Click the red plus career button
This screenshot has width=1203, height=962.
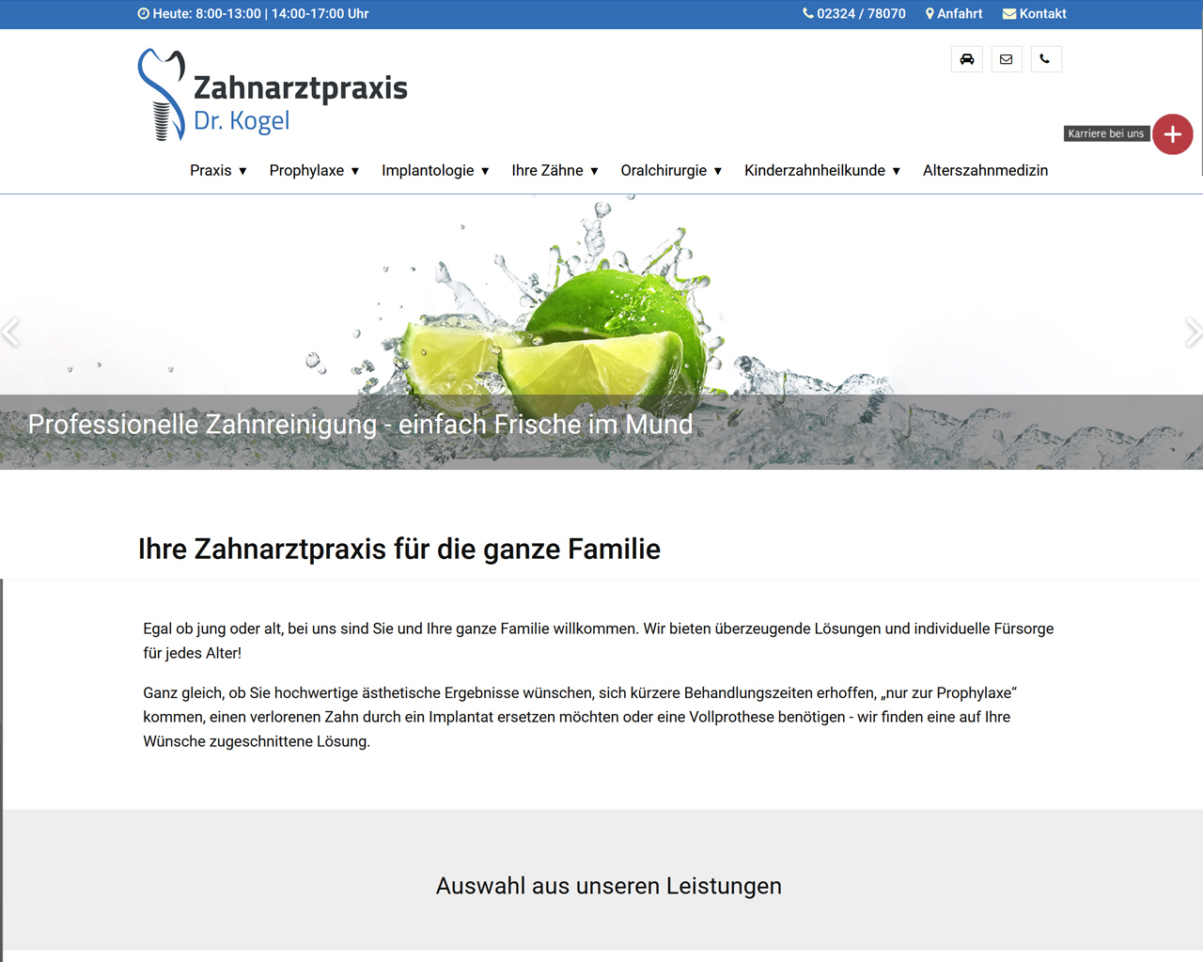point(1172,134)
